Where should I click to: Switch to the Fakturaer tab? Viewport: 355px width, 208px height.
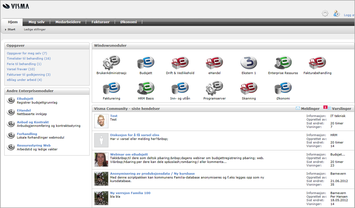click(100, 22)
